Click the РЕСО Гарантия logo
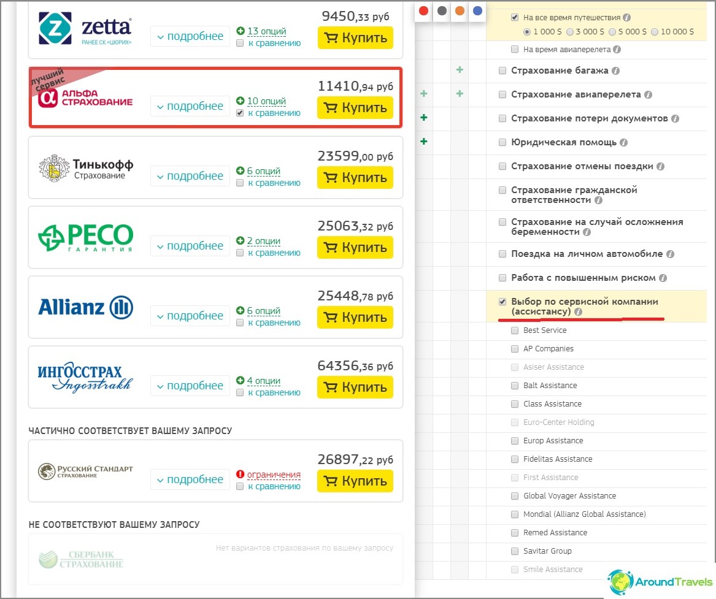716x599 pixels. 85,237
